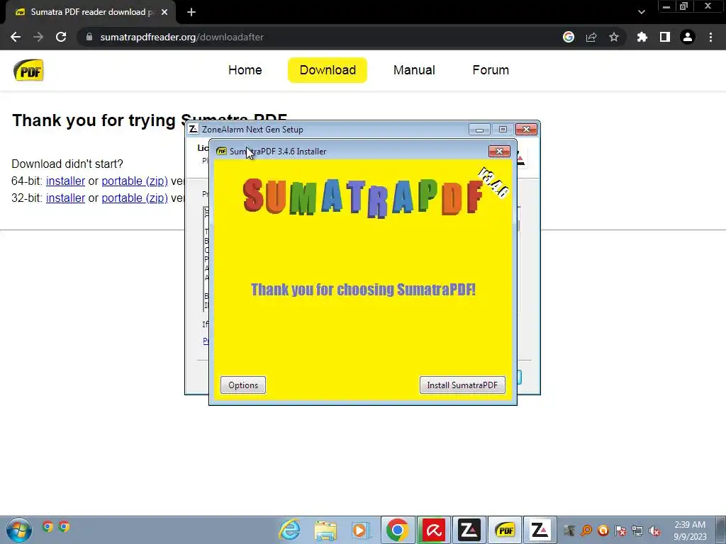Toggle Chrome side panel
726x544 pixels.
(x=665, y=37)
